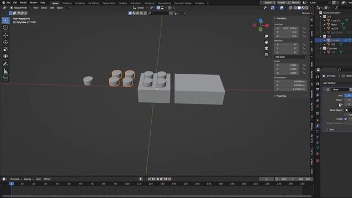352x198 pixels.
Task: Open the Keying dropdown in timeline
Action: pyautogui.click(x=29, y=179)
